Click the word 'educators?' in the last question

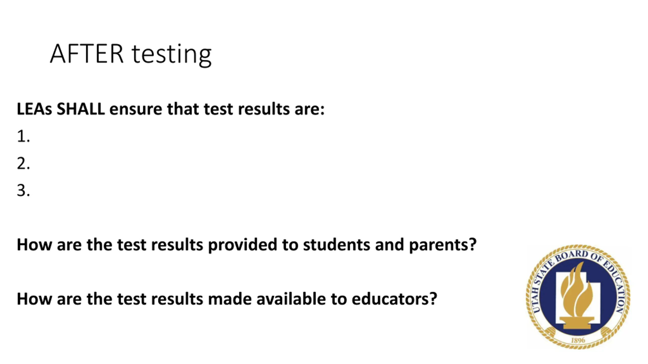click(x=394, y=299)
